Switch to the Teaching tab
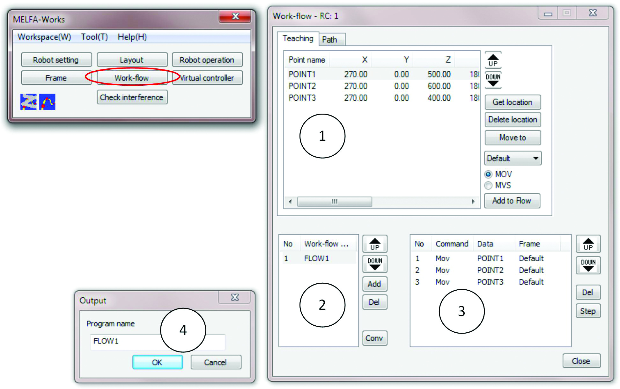The width and height of the screenshot is (620, 389). click(x=298, y=39)
